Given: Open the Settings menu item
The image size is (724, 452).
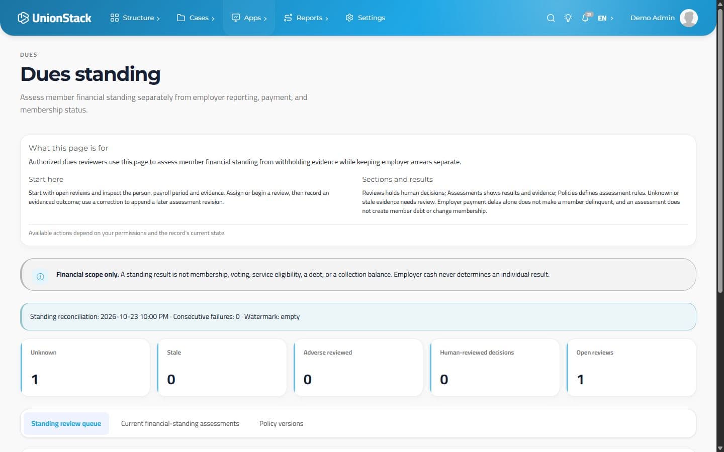Looking at the screenshot, I should (366, 18).
